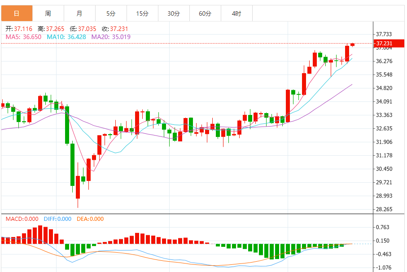407x272 pixels.
Task: Click the latest small red candlestick at 37.231
Action: click(353, 44)
